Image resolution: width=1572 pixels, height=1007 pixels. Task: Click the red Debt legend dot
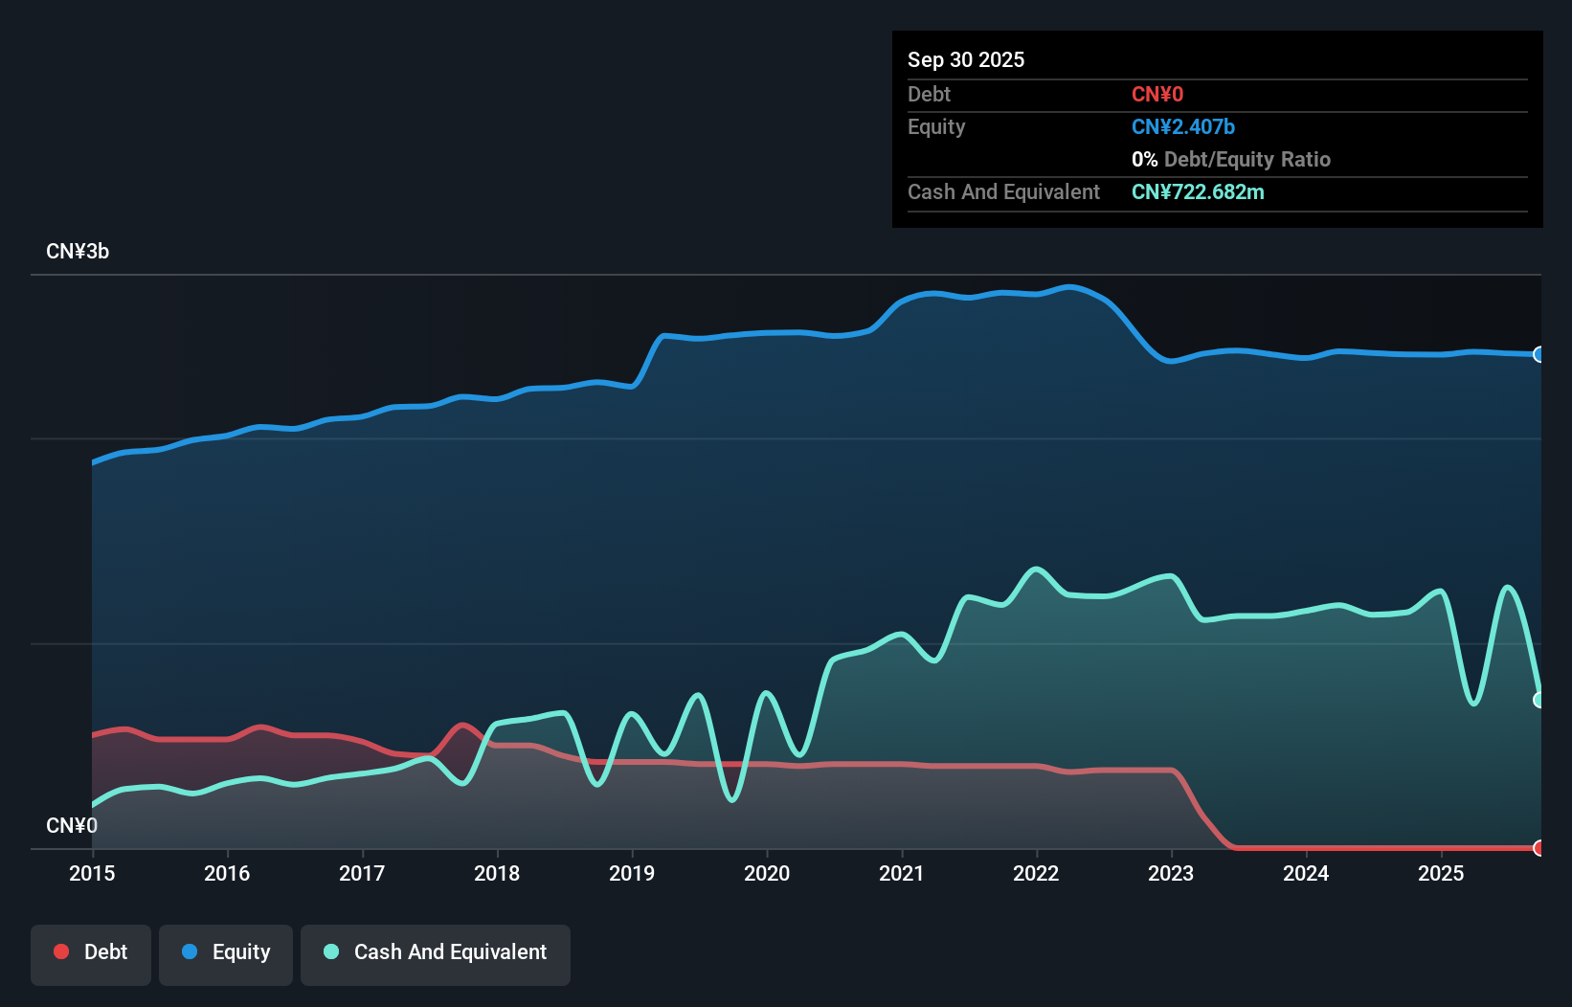(x=61, y=951)
